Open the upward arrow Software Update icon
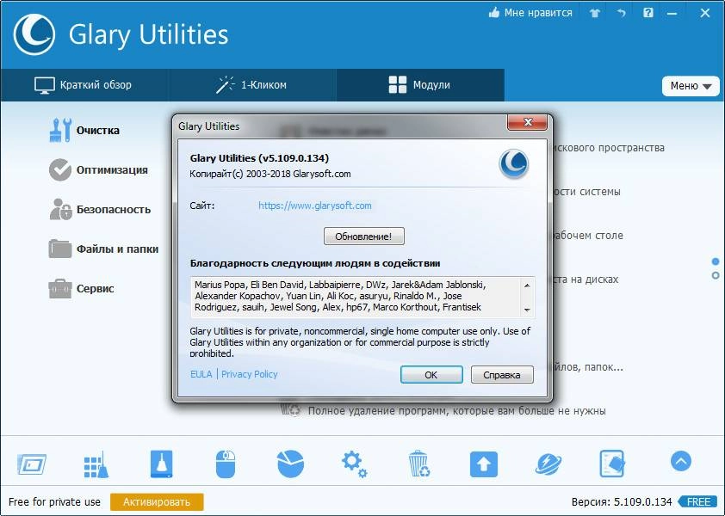Screen dimensions: 725x516 [484, 464]
